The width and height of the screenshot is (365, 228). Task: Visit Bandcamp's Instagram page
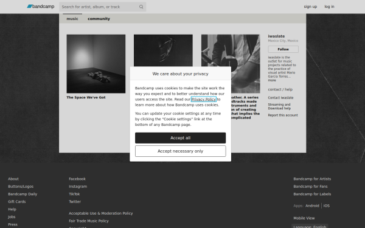(78, 187)
